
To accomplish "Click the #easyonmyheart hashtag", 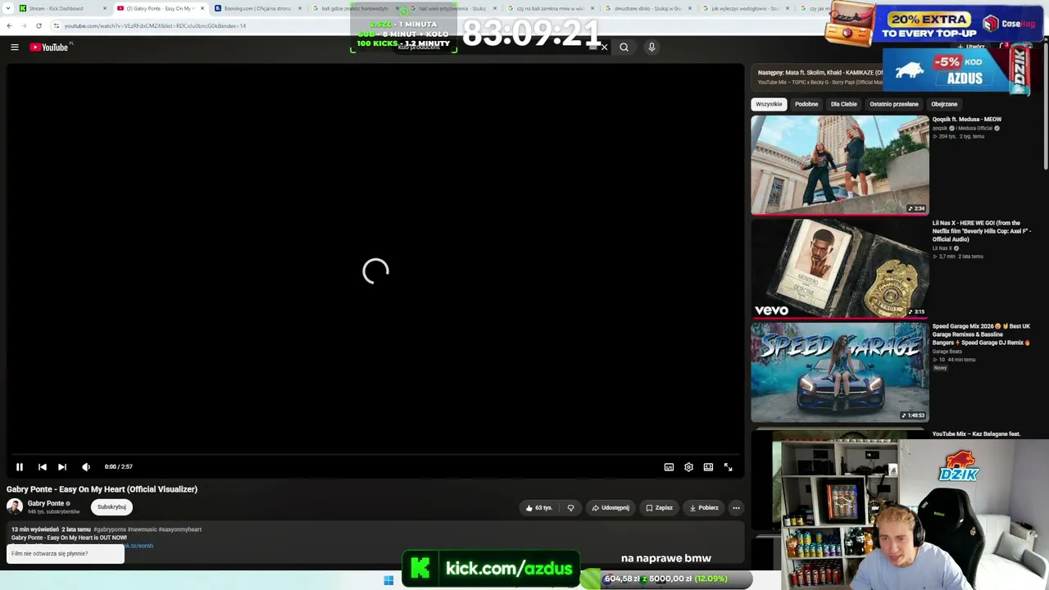I will click(180, 529).
